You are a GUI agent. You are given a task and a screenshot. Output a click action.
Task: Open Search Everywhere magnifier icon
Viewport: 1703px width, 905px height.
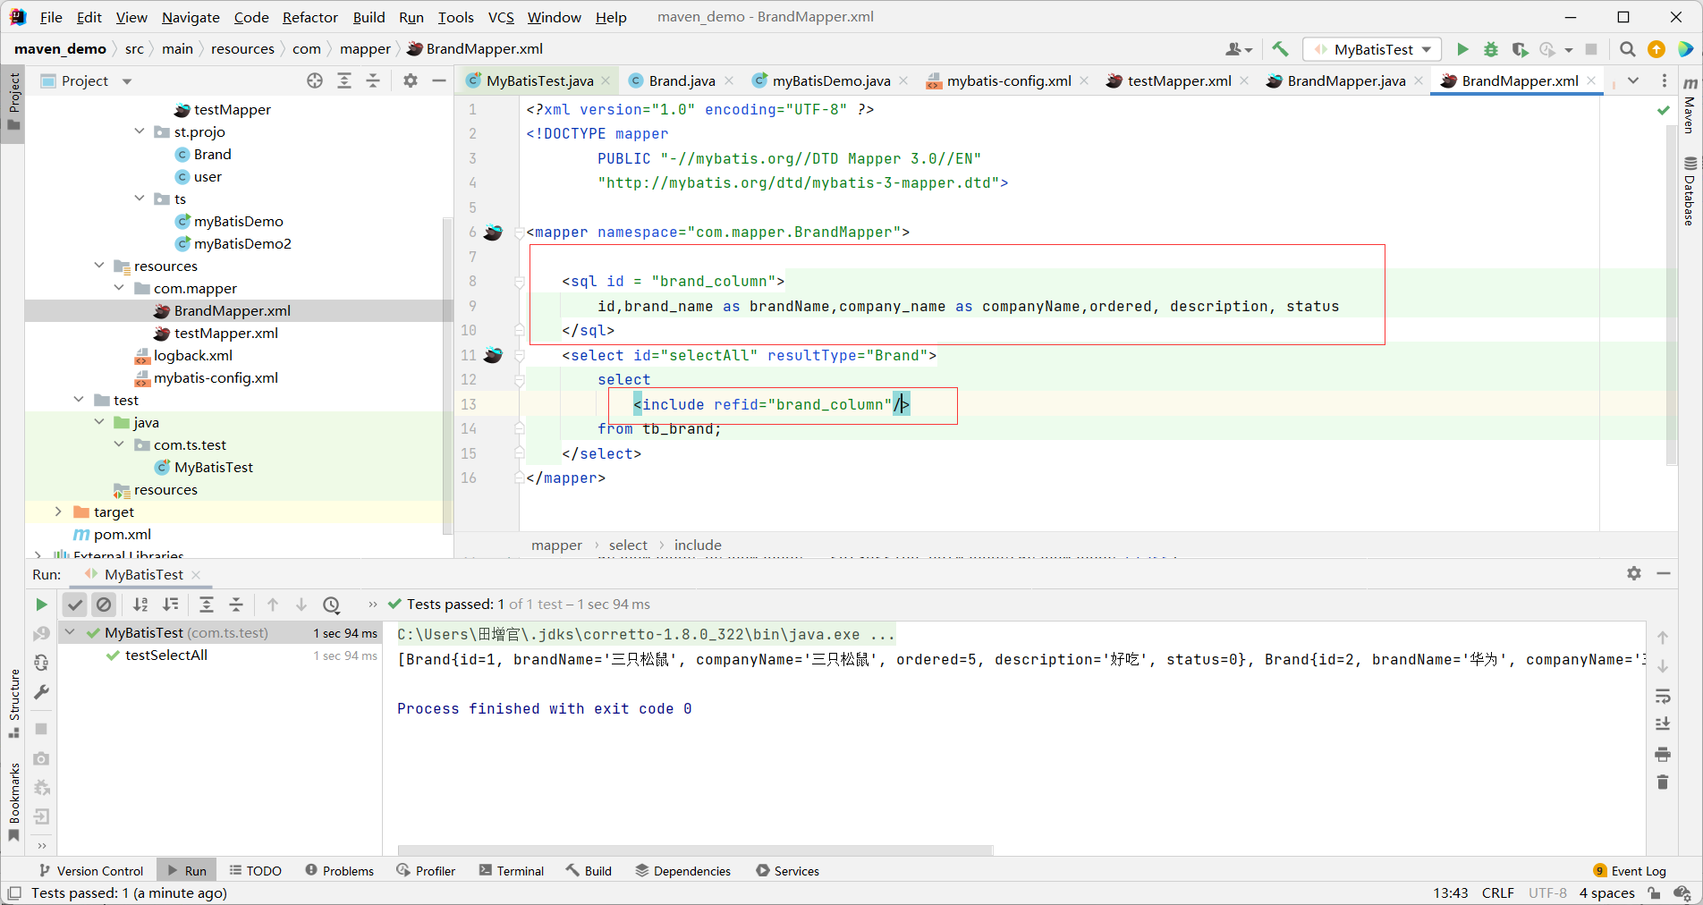pos(1628,49)
